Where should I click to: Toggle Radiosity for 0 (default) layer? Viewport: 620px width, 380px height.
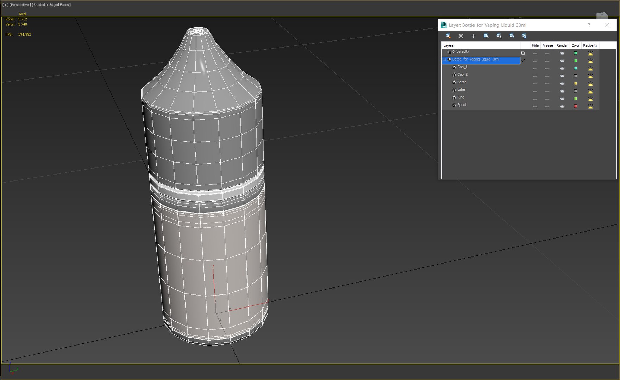[590, 53]
